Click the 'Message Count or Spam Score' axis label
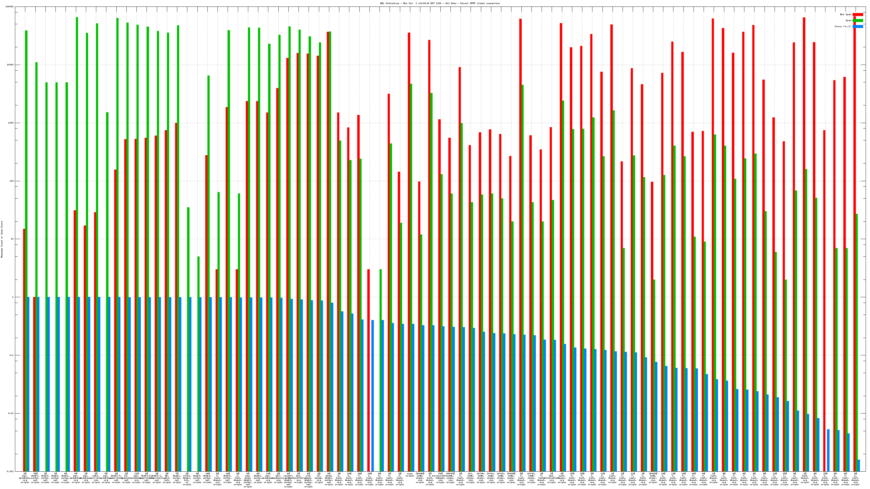The height and width of the screenshot is (489, 870). click(2, 239)
